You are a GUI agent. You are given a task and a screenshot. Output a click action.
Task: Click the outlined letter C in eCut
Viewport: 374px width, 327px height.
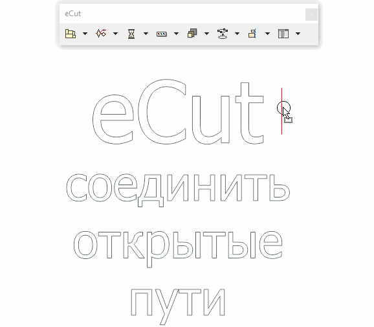[162, 112]
